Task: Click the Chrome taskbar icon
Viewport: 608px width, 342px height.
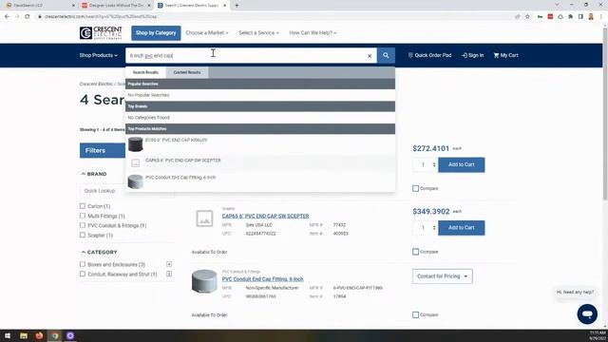Action: 55,335
